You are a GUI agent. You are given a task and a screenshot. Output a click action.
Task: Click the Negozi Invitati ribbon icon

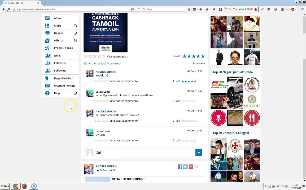tap(47, 78)
